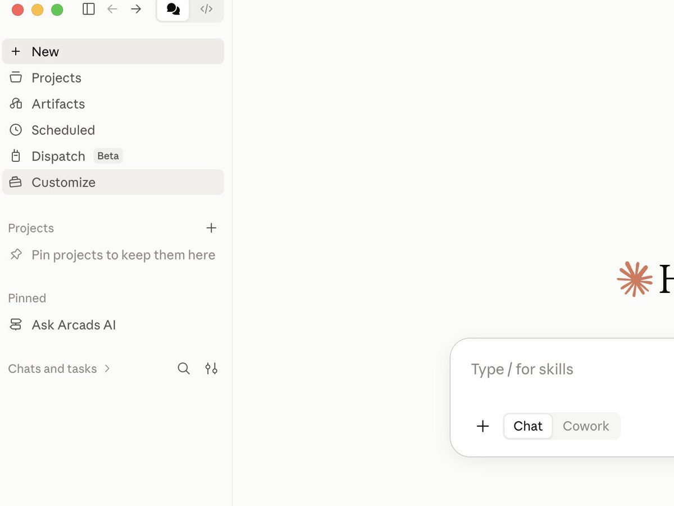Switch to the code brackets mode
Viewport: 674px width, 506px height.
click(x=206, y=9)
